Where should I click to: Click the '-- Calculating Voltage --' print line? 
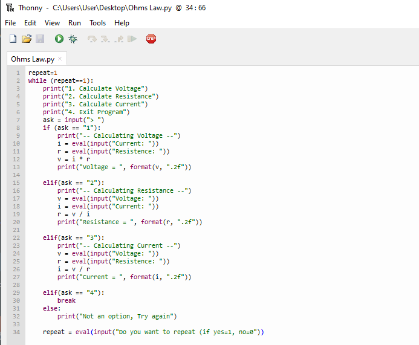[x=119, y=136]
